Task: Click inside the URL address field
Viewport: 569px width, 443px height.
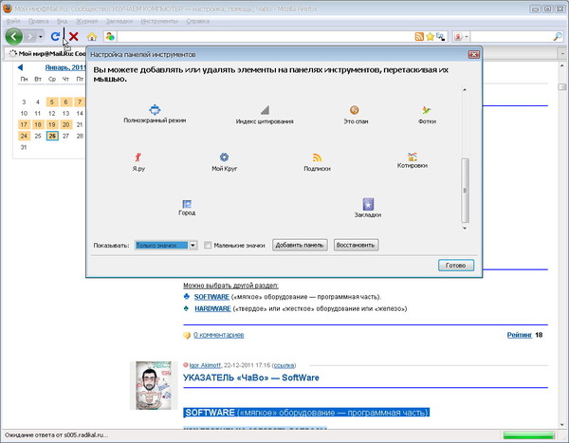Action: click(x=265, y=36)
